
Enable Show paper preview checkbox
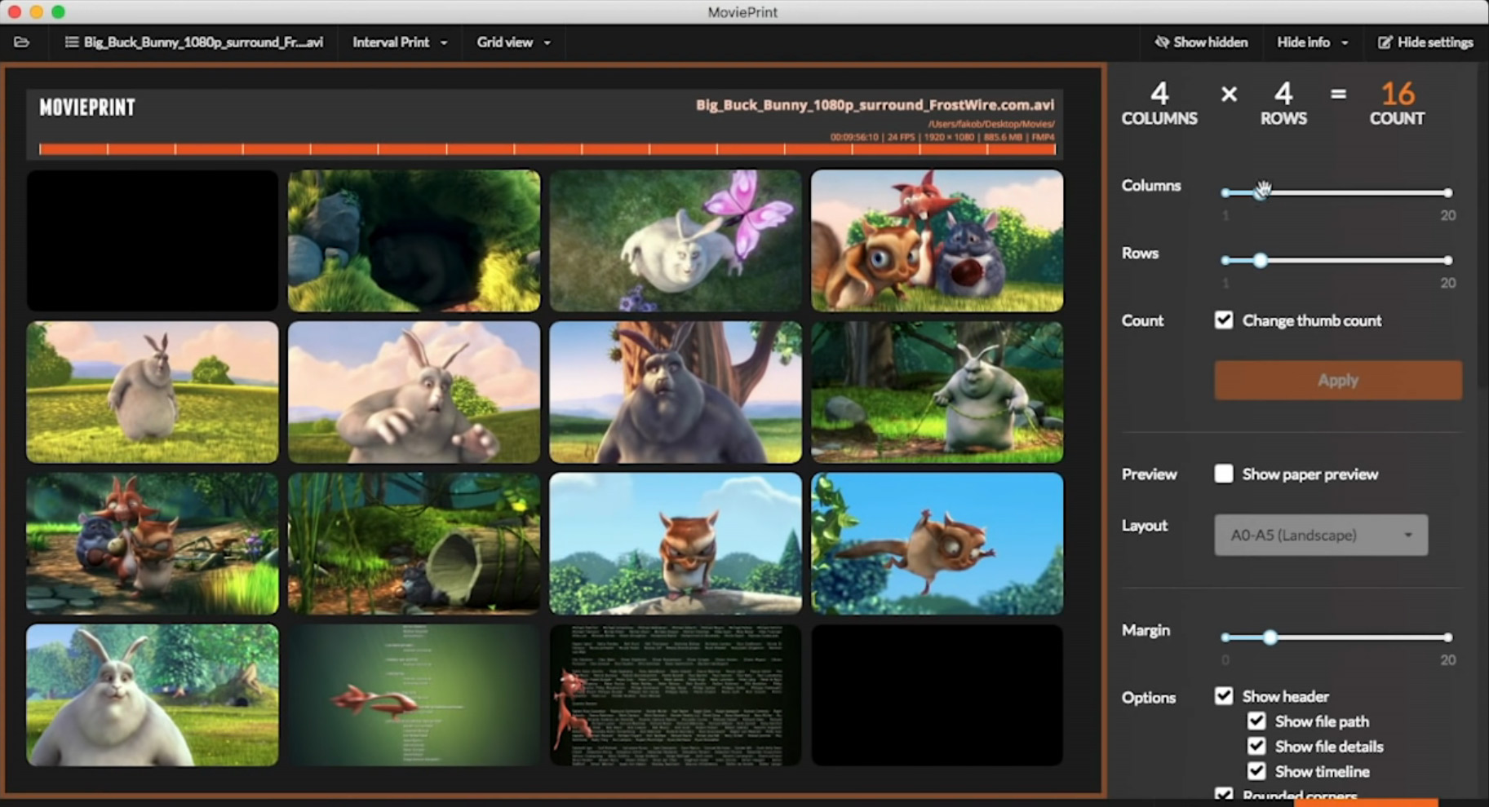pyautogui.click(x=1224, y=474)
